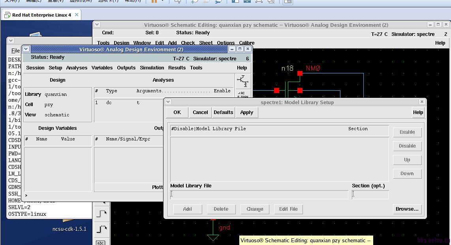Screen dimensions: 451x245
Task: Open the Results menu
Action: click(x=177, y=68)
